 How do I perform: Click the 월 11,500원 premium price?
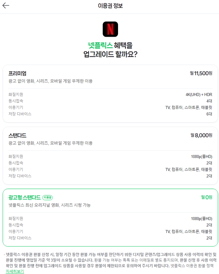click(x=201, y=73)
